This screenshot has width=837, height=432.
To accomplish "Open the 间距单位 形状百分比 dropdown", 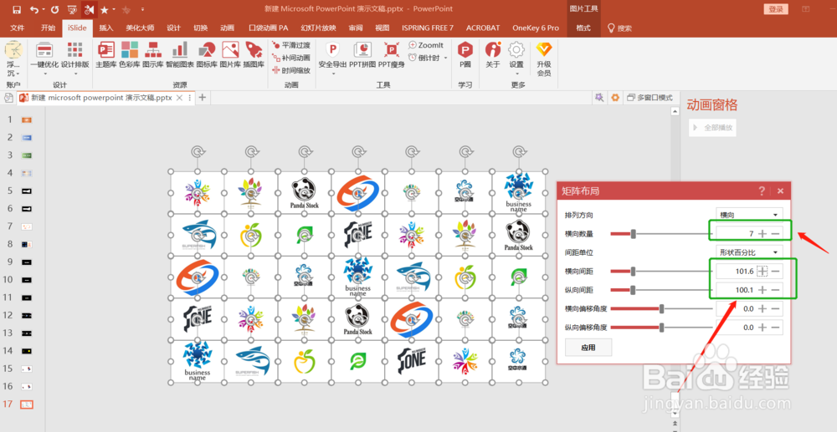I will pyautogui.click(x=749, y=252).
